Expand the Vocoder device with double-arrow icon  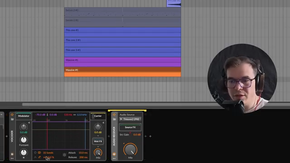coord(12,158)
